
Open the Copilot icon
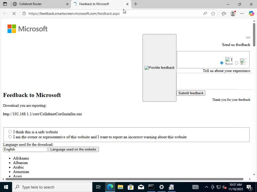coord(251,13)
